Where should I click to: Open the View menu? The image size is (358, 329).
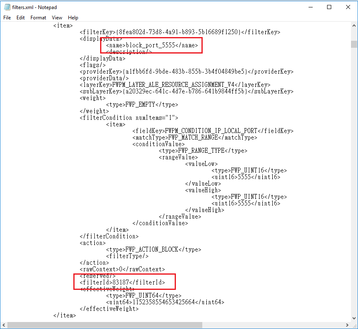57,18
